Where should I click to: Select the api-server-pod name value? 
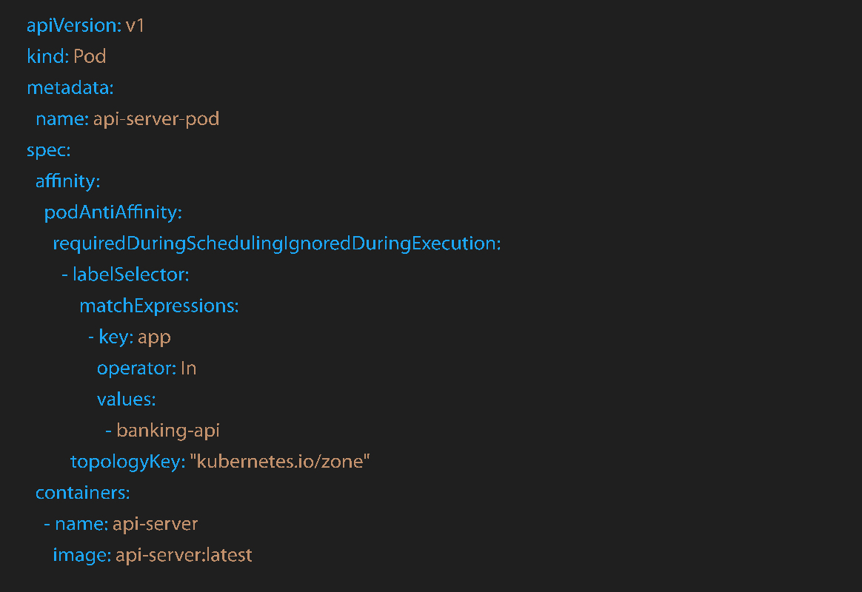pyautogui.click(x=156, y=119)
